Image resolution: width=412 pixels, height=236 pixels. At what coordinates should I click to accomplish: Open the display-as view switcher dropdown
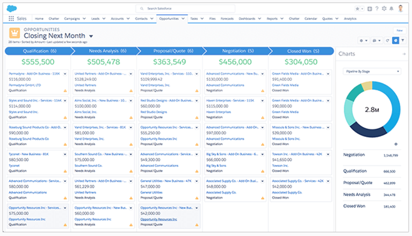click(x=376, y=40)
